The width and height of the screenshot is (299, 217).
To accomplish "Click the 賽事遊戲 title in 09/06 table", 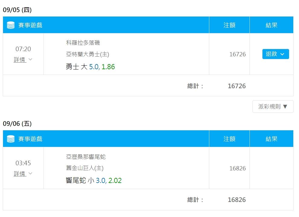I will coord(30,139).
